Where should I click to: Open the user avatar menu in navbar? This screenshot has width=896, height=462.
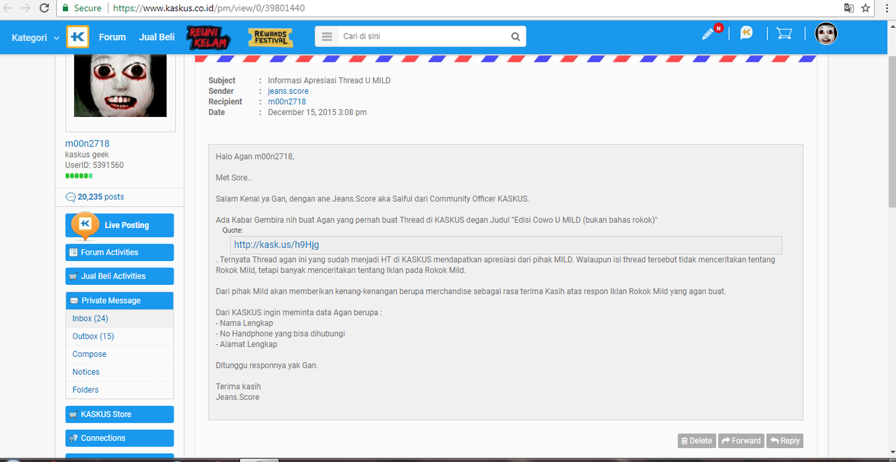[826, 34]
